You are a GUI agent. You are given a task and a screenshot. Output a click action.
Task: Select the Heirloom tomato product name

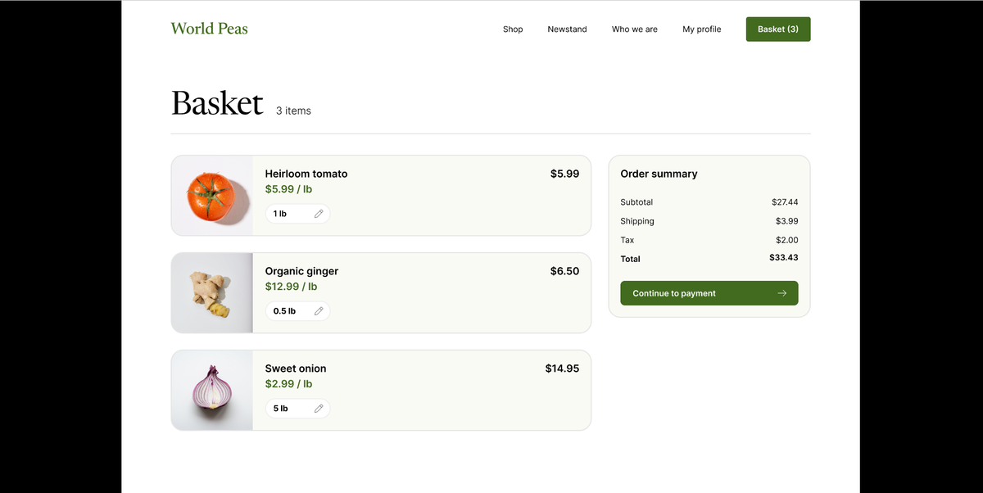(x=306, y=174)
